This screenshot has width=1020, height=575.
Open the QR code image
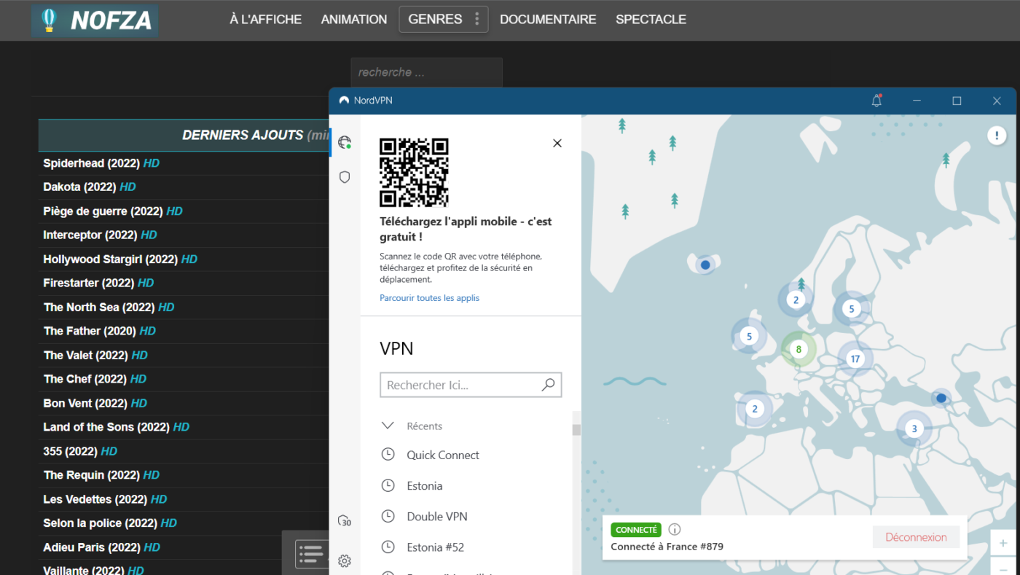[414, 173]
